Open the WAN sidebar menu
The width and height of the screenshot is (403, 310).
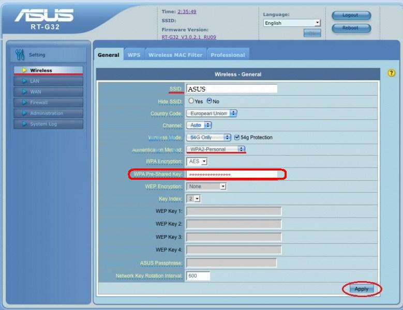pyautogui.click(x=48, y=91)
